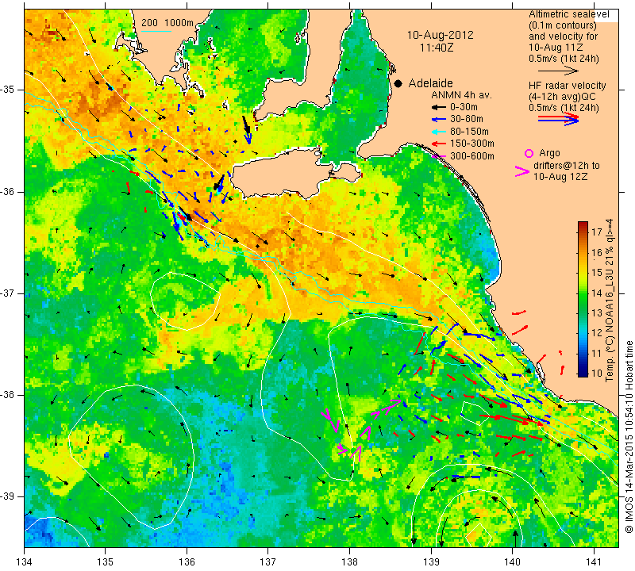Click the 'HF radar velocity' legend heading
635x571 pixels.
point(567,86)
